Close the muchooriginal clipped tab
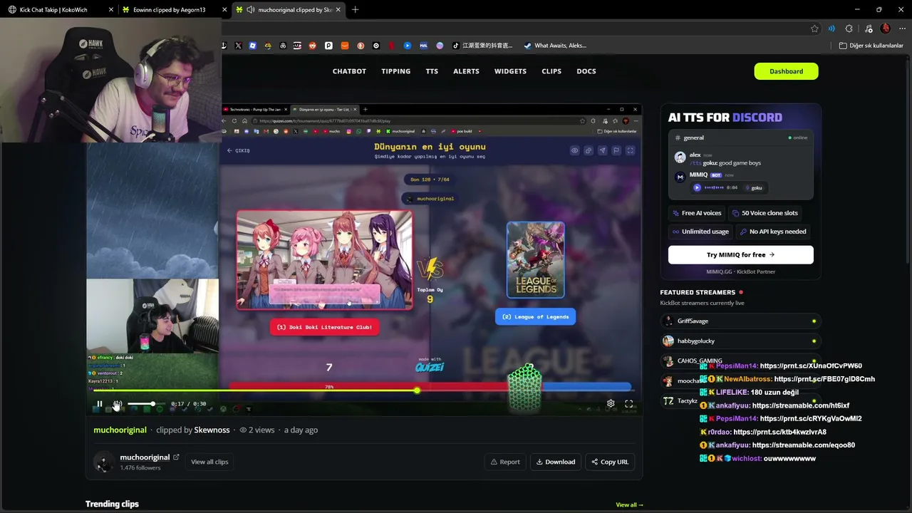 click(x=337, y=10)
